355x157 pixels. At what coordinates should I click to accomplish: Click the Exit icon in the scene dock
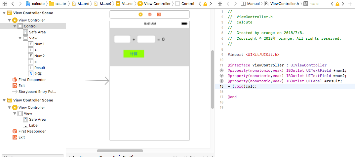coord(159,14)
